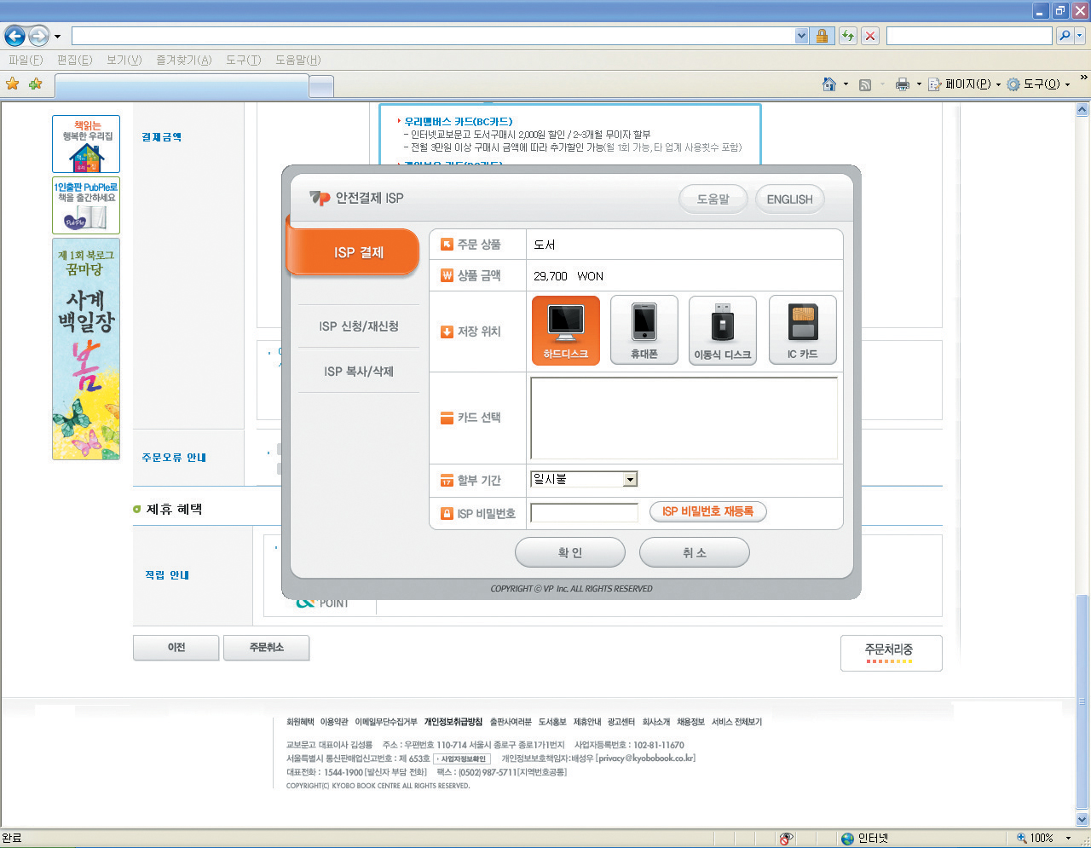This screenshot has width=1091, height=848.
Task: Select hard disk (하드디스크) storage location
Action: click(x=566, y=331)
